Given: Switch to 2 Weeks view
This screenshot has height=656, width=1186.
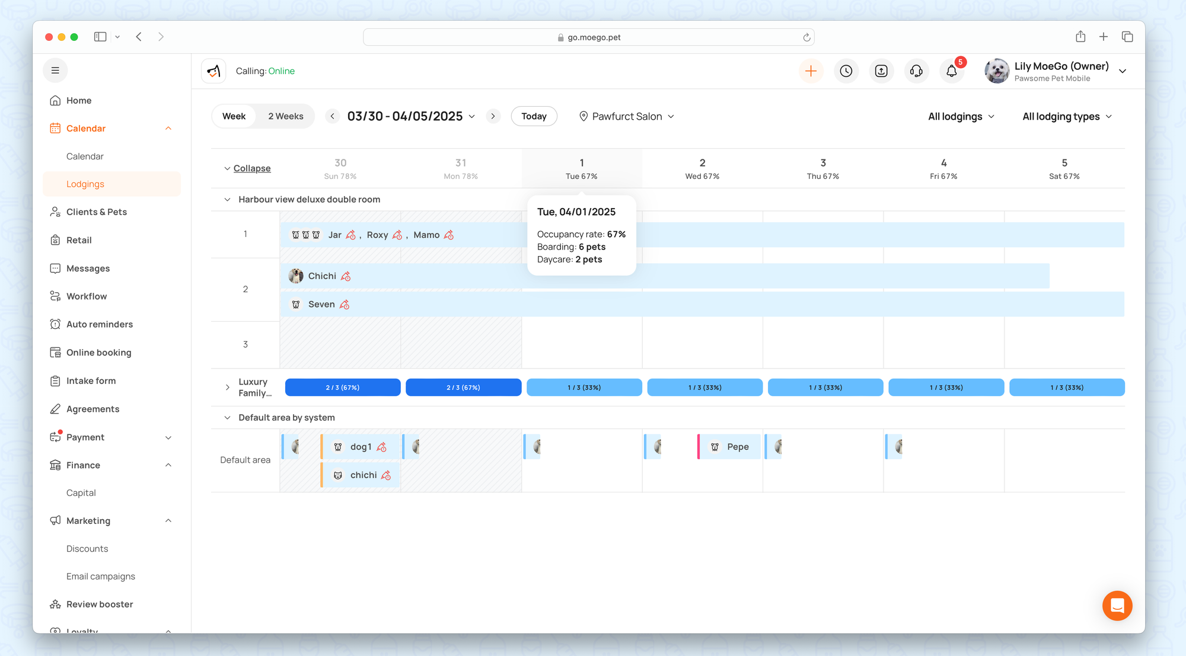Looking at the screenshot, I should [285, 116].
